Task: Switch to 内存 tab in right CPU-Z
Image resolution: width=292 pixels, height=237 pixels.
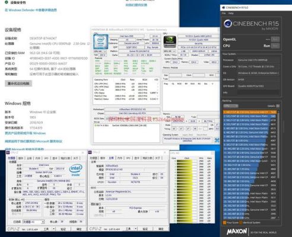Action: (x=120, y=158)
